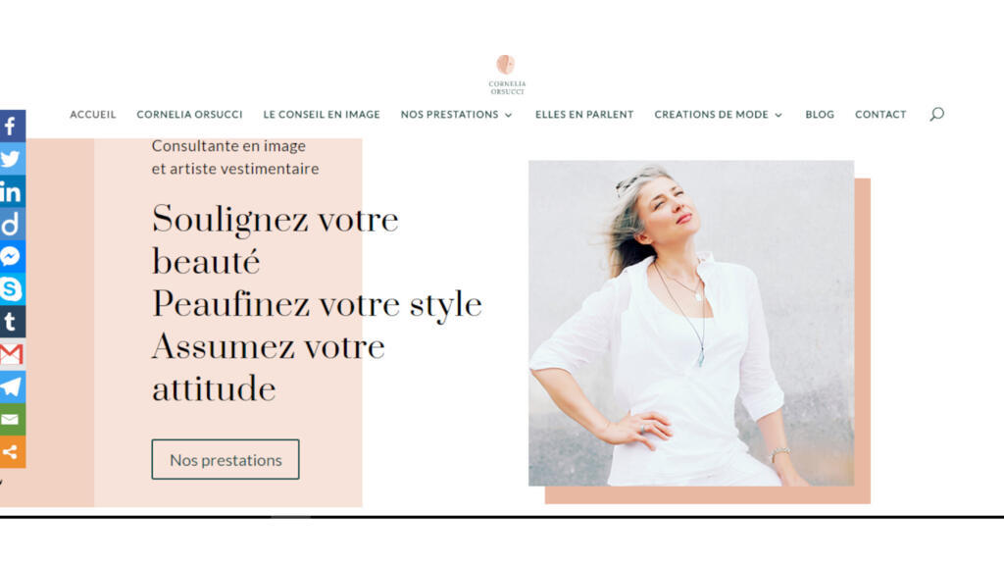Click the Cornelia Orsucci logo at top
This screenshot has height=565, width=1004.
[x=507, y=75]
